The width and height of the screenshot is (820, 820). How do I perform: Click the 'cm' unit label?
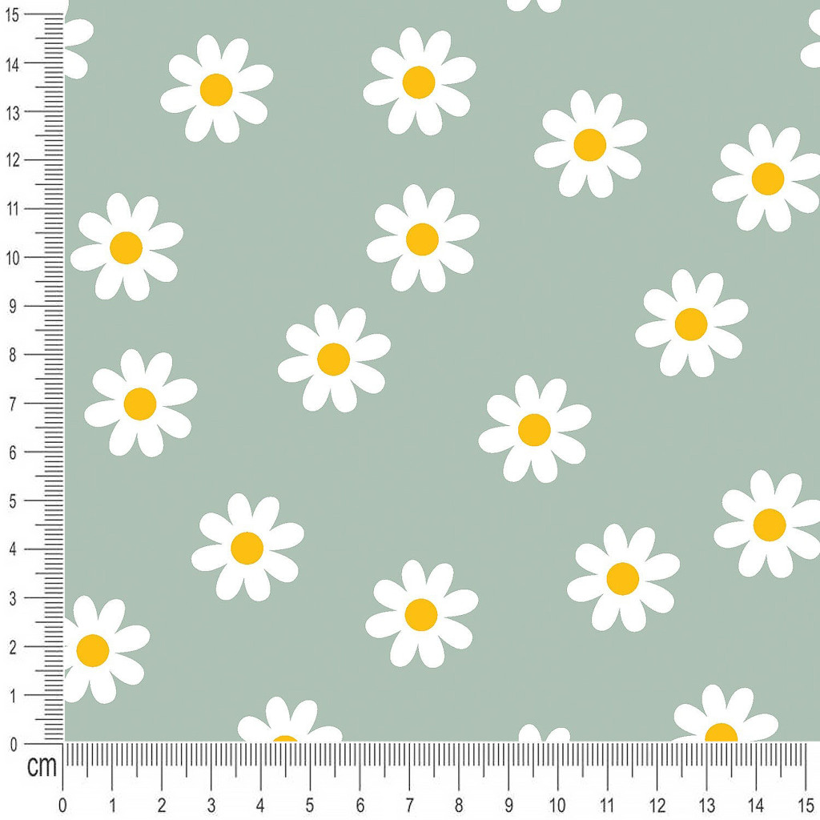(x=42, y=766)
